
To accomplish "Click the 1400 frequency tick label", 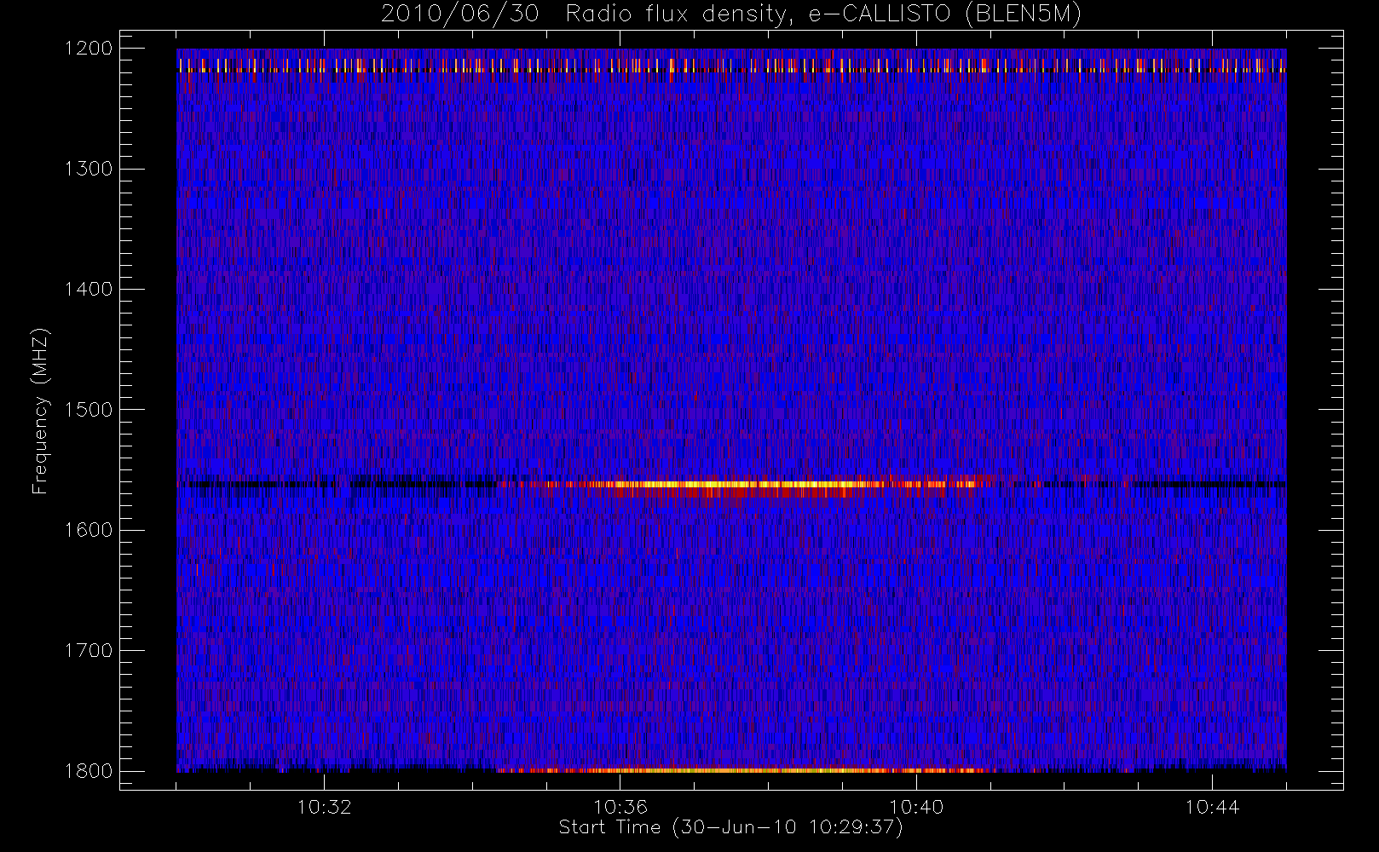I will coord(89,290).
